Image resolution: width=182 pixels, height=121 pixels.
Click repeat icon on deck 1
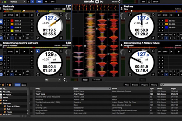61,14
